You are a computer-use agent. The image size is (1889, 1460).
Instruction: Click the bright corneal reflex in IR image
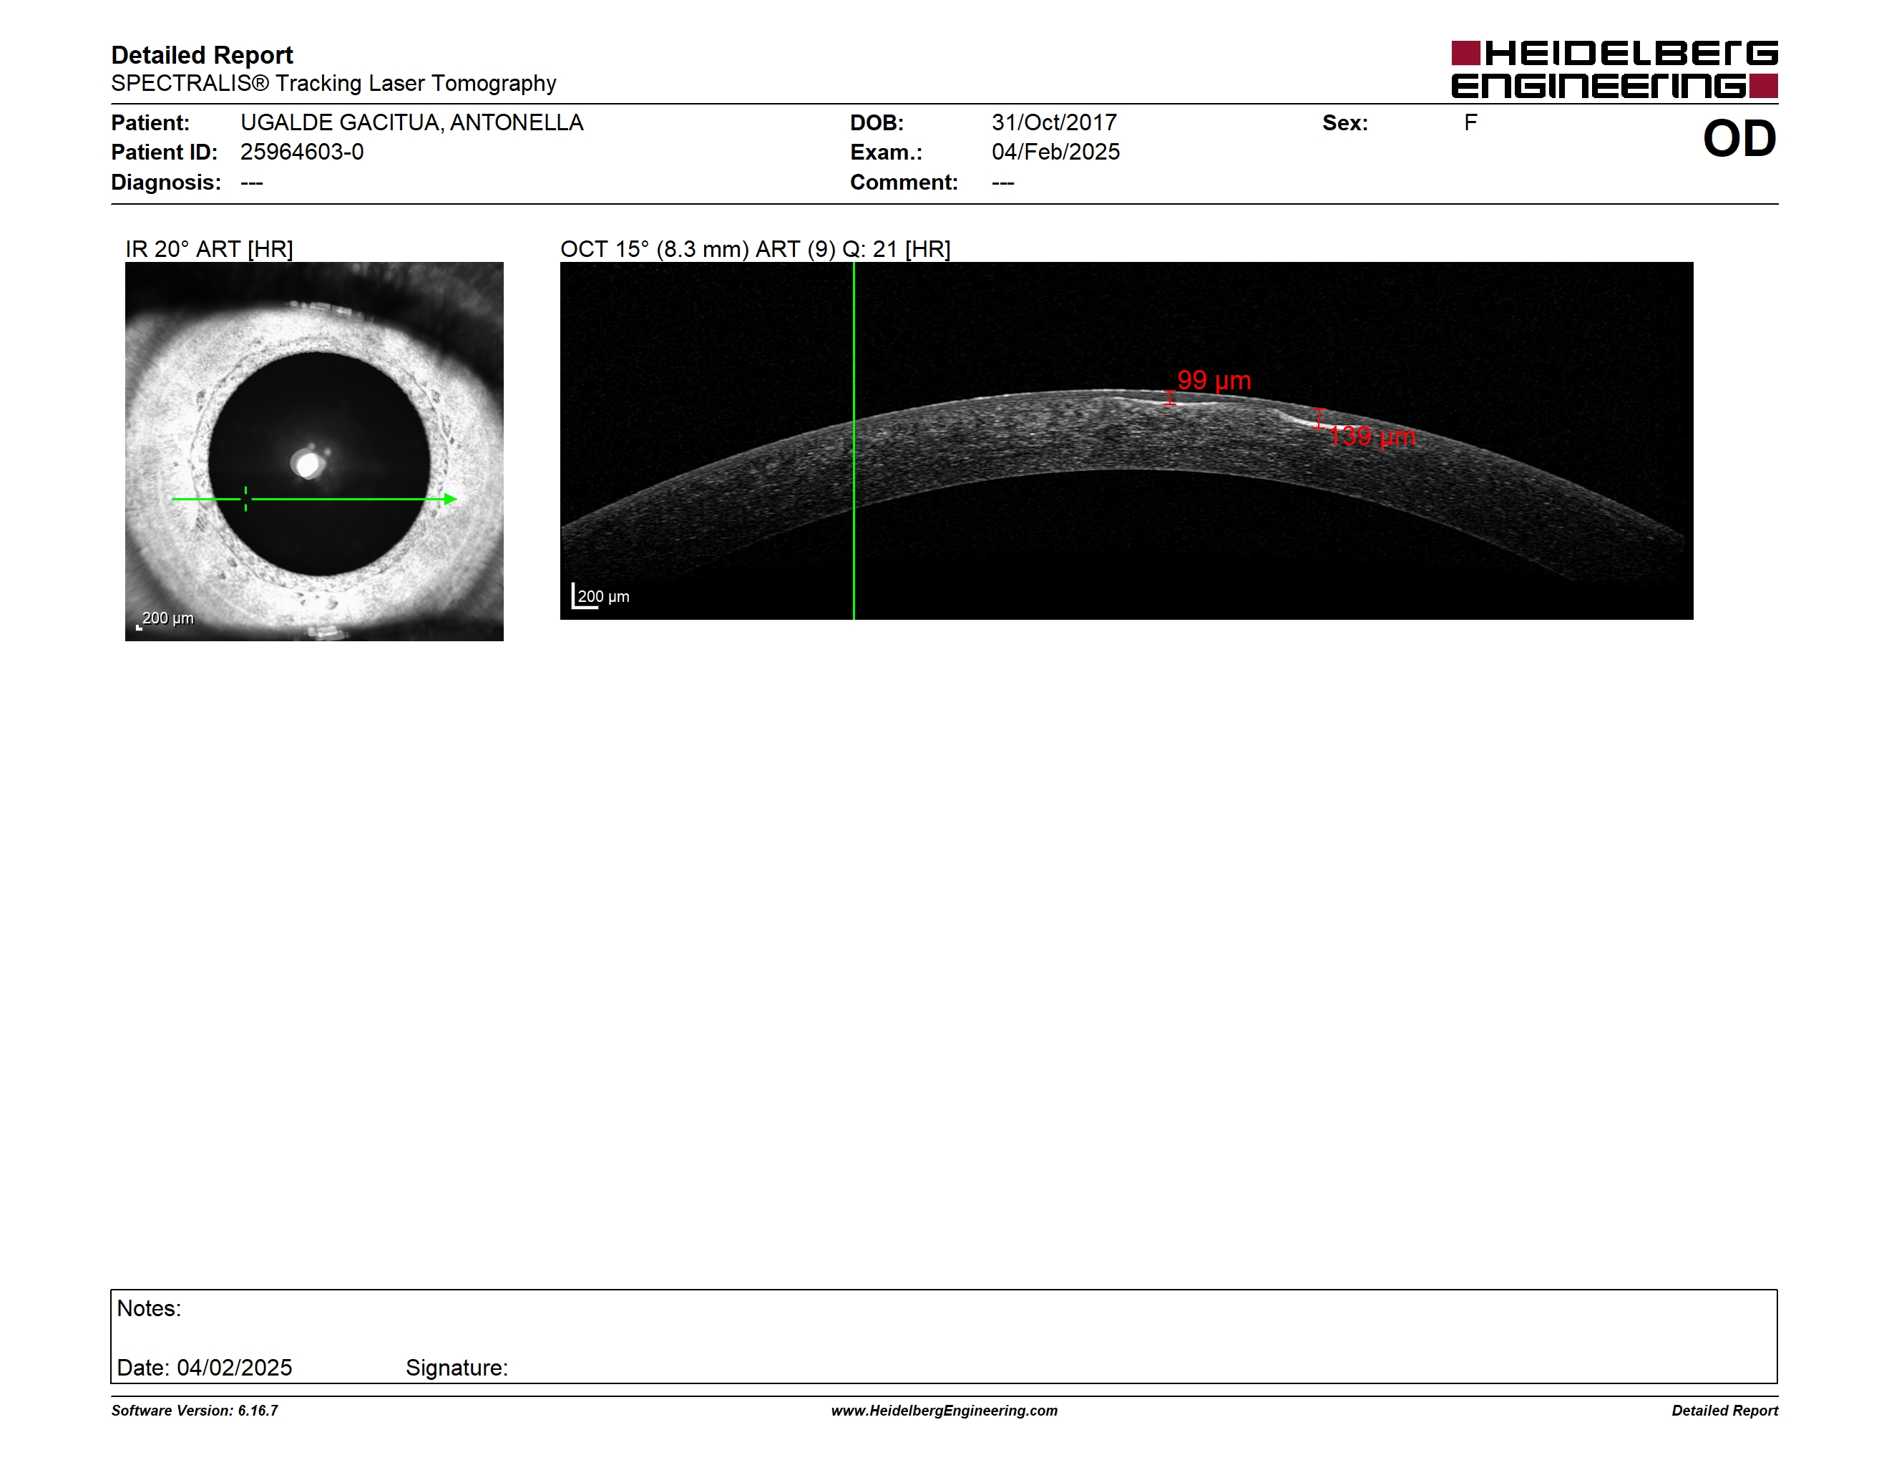308,464
